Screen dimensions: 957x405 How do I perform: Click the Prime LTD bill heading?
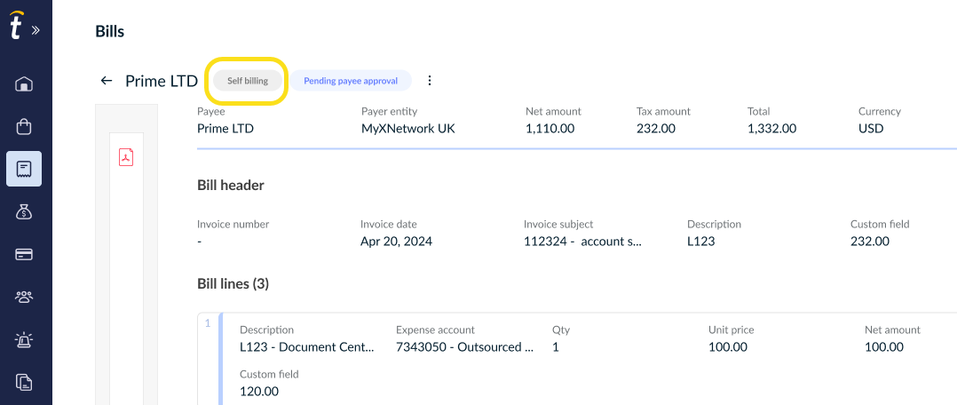click(x=162, y=81)
